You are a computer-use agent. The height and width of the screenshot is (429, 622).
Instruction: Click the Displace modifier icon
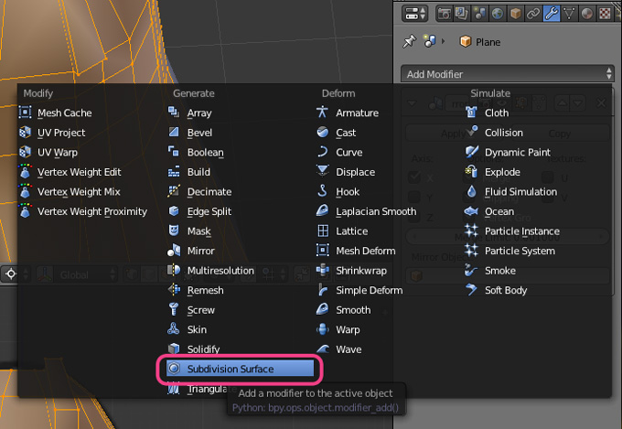tap(323, 171)
